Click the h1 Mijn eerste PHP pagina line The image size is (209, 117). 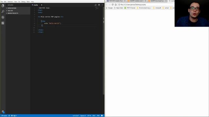tap(51, 17)
